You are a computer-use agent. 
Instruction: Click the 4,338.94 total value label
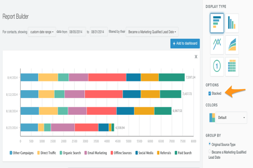[120, 128]
